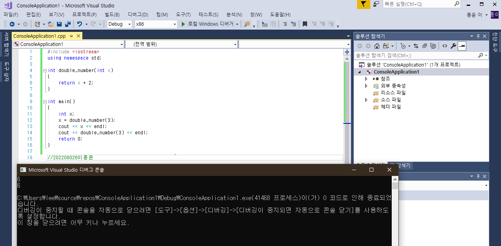
Task: Start debugging with the green play arrow
Action: (x=183, y=24)
